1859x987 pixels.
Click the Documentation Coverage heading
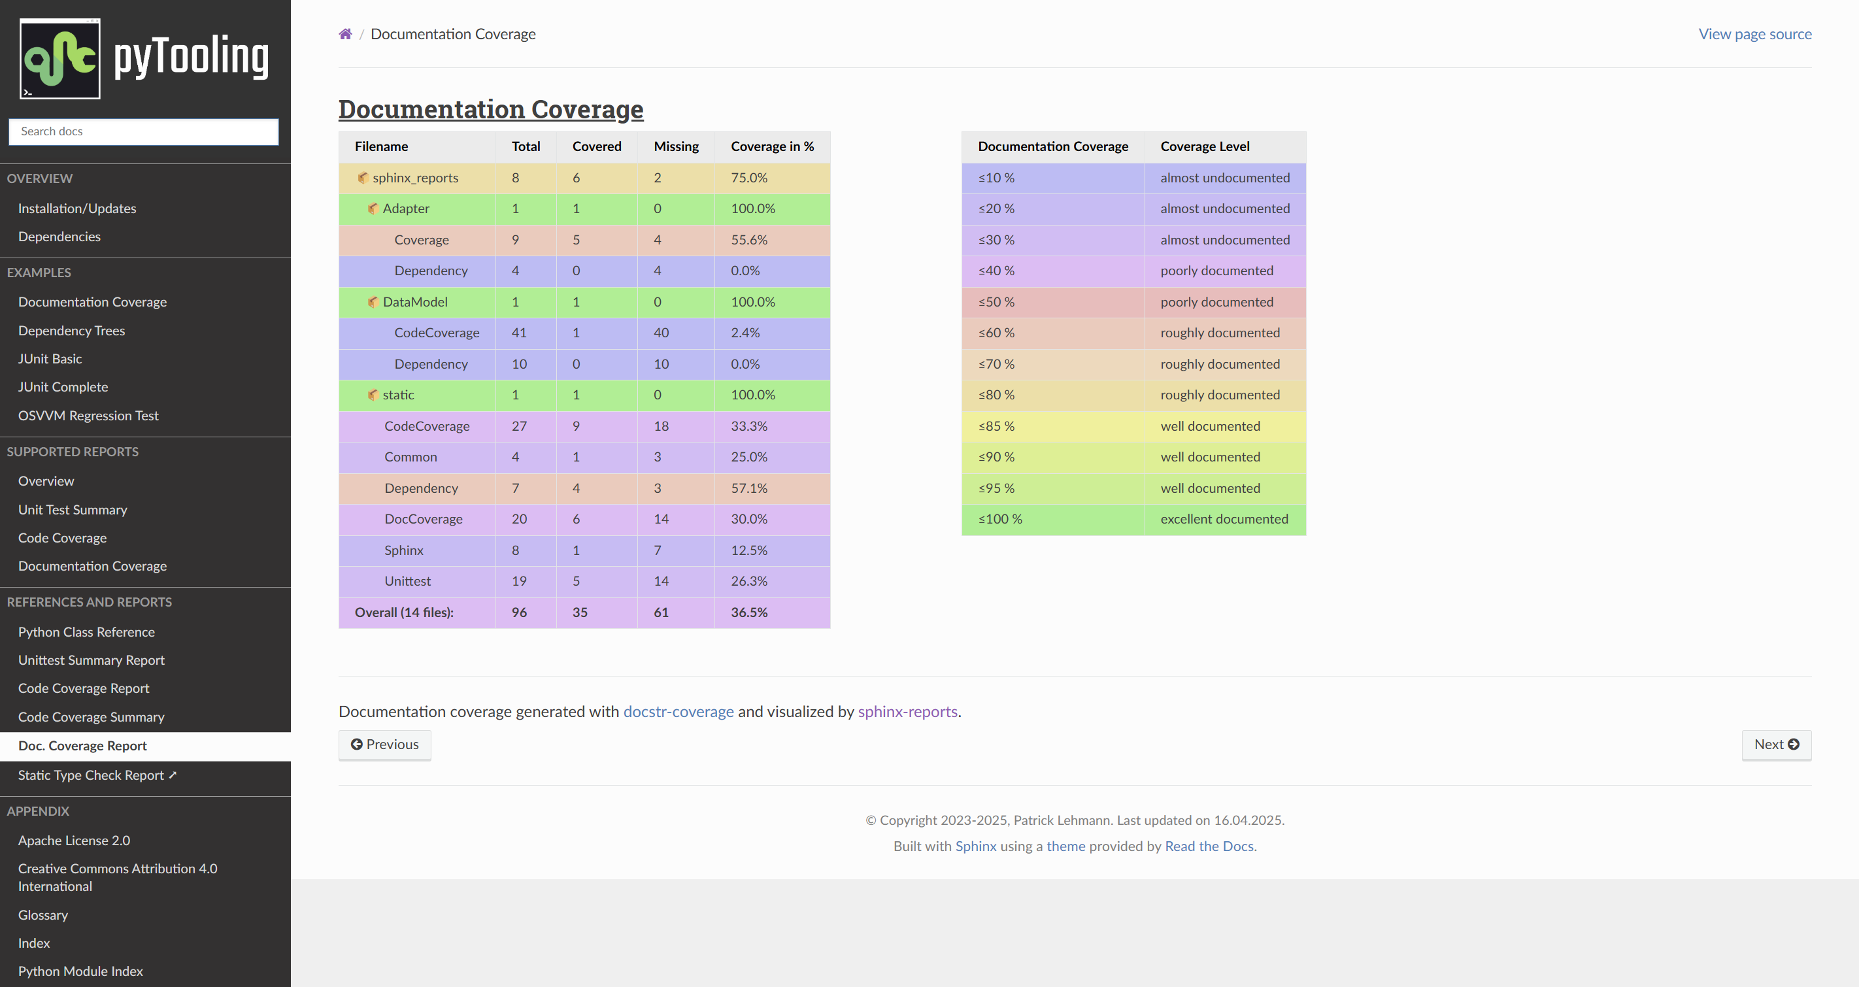coord(491,109)
